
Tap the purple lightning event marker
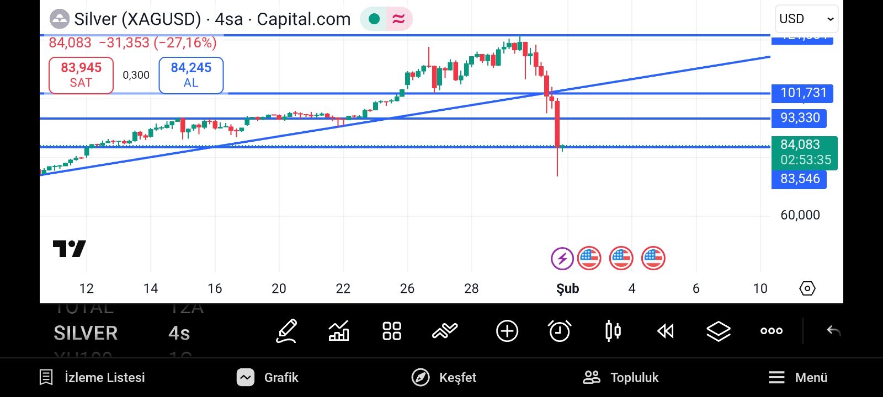tap(562, 258)
